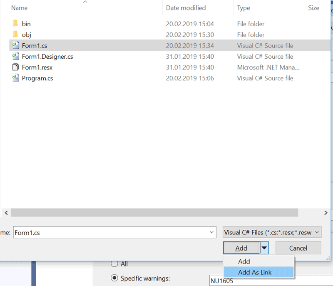Open the bin folder icon

tap(15, 24)
